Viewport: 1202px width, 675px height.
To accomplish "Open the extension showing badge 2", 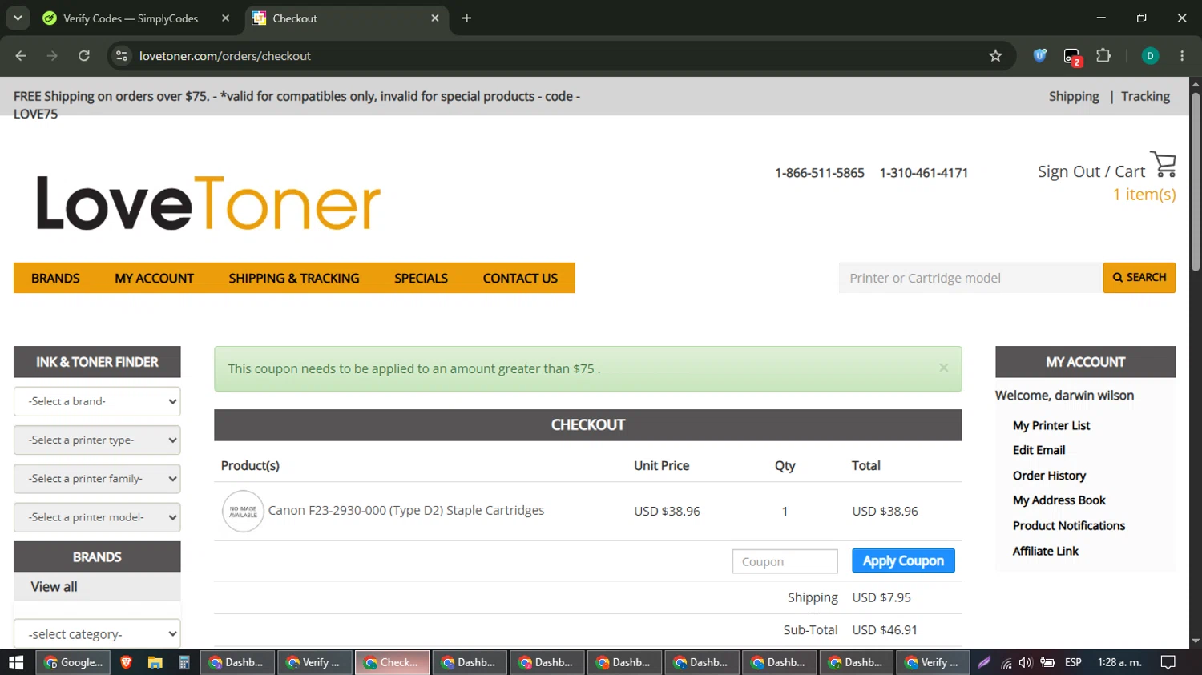I will click(x=1071, y=57).
